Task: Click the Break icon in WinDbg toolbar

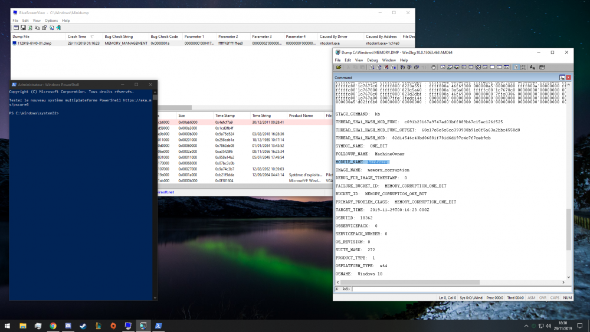Action: click(393, 67)
